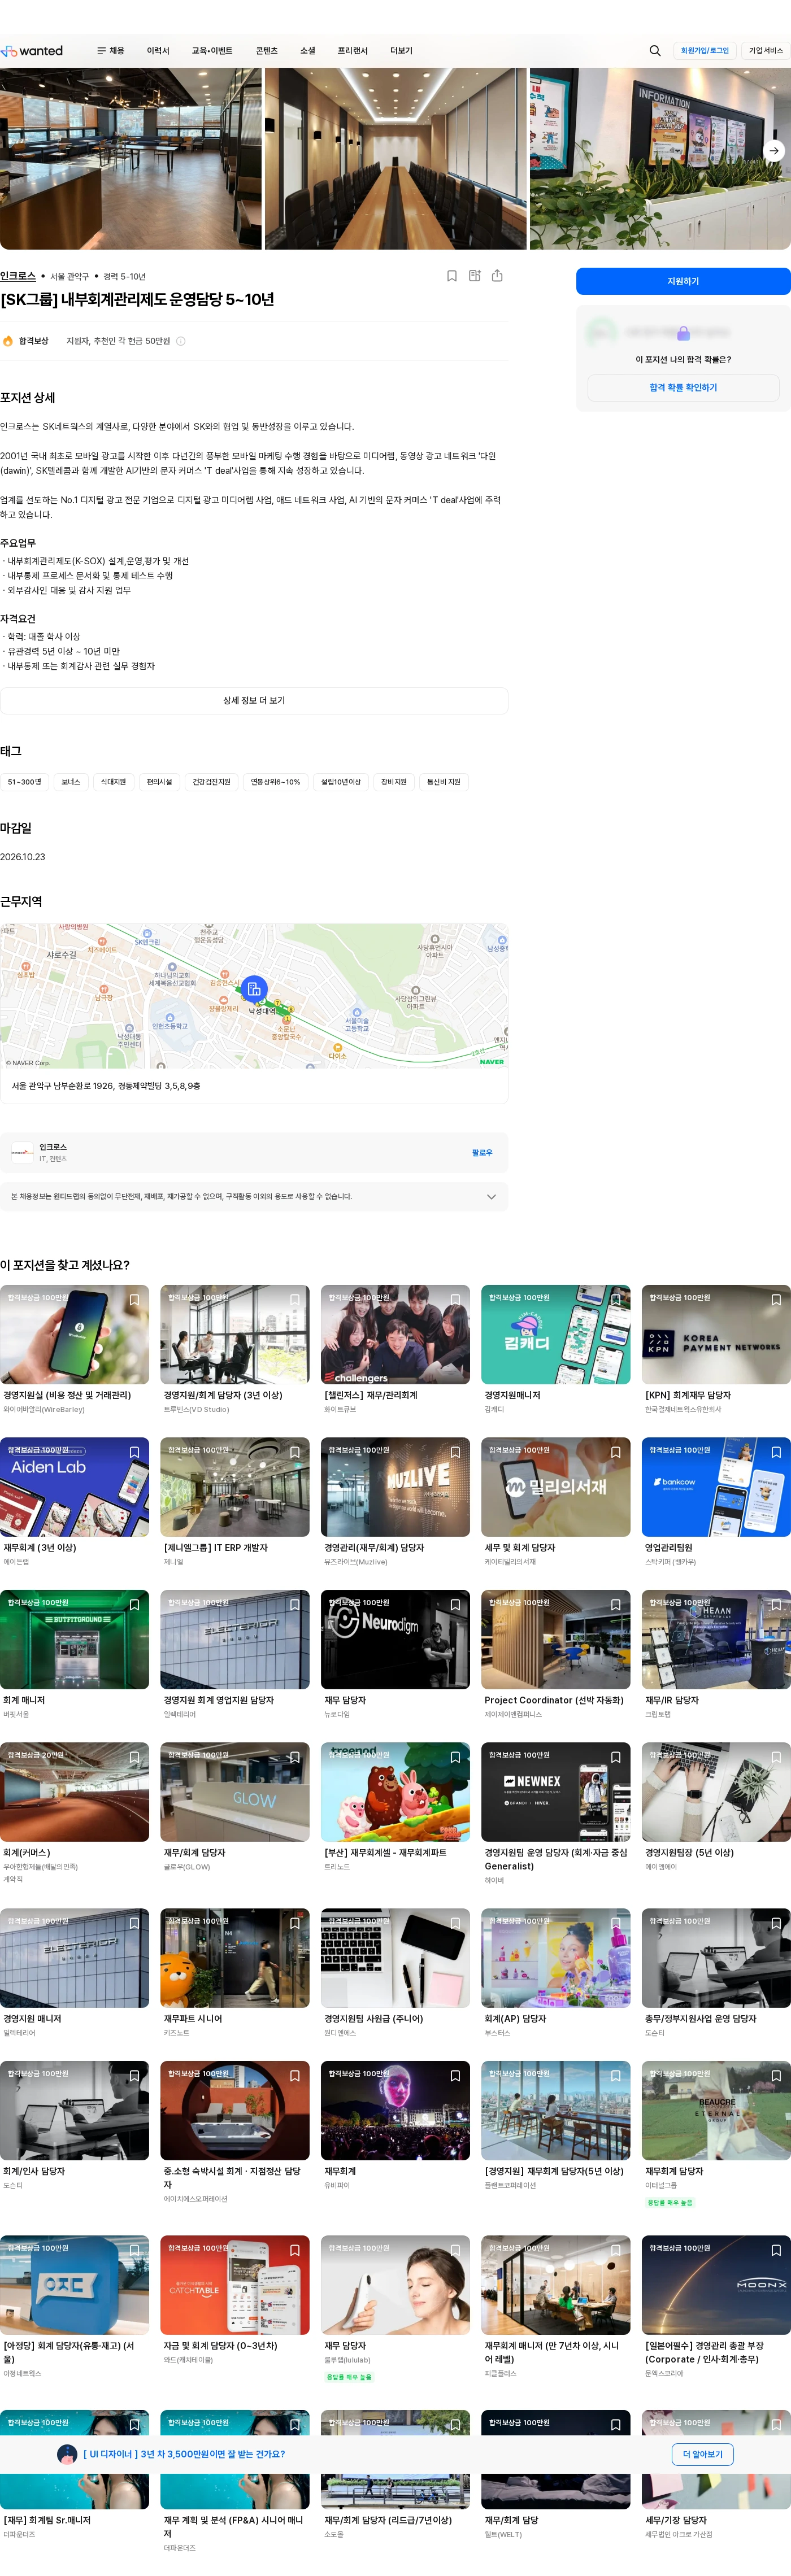Bookmark the Project Coordinator (선박 자동화) card
The image size is (791, 2576).
pyautogui.click(x=616, y=1605)
